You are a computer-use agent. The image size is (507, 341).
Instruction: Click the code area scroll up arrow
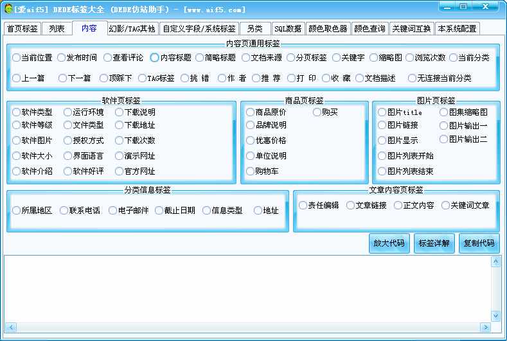[x=495, y=262]
